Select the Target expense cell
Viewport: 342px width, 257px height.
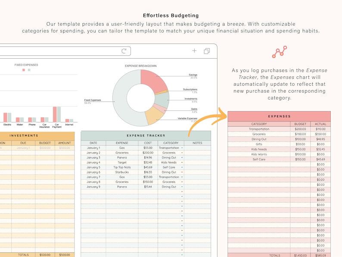pyautogui.click(x=122, y=163)
